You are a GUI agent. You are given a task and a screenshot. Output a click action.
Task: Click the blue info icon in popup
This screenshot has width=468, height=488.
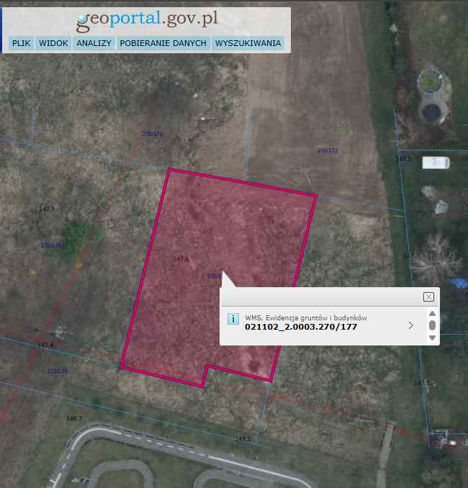pos(233,319)
